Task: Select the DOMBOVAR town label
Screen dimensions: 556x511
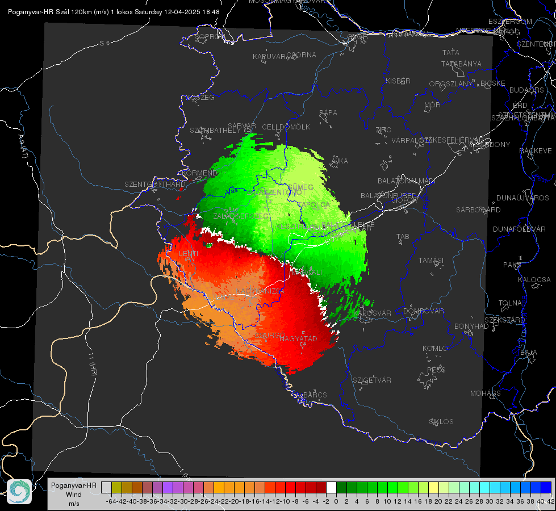Action: pos(423,311)
